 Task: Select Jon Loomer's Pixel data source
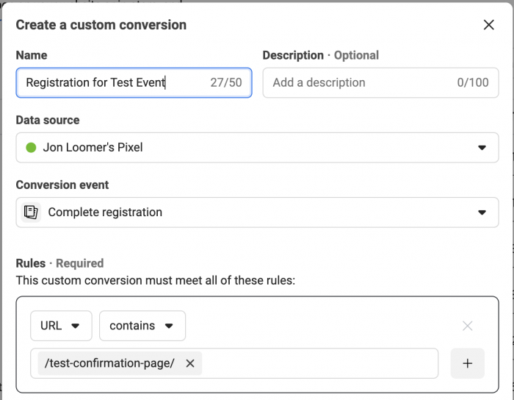(257, 148)
